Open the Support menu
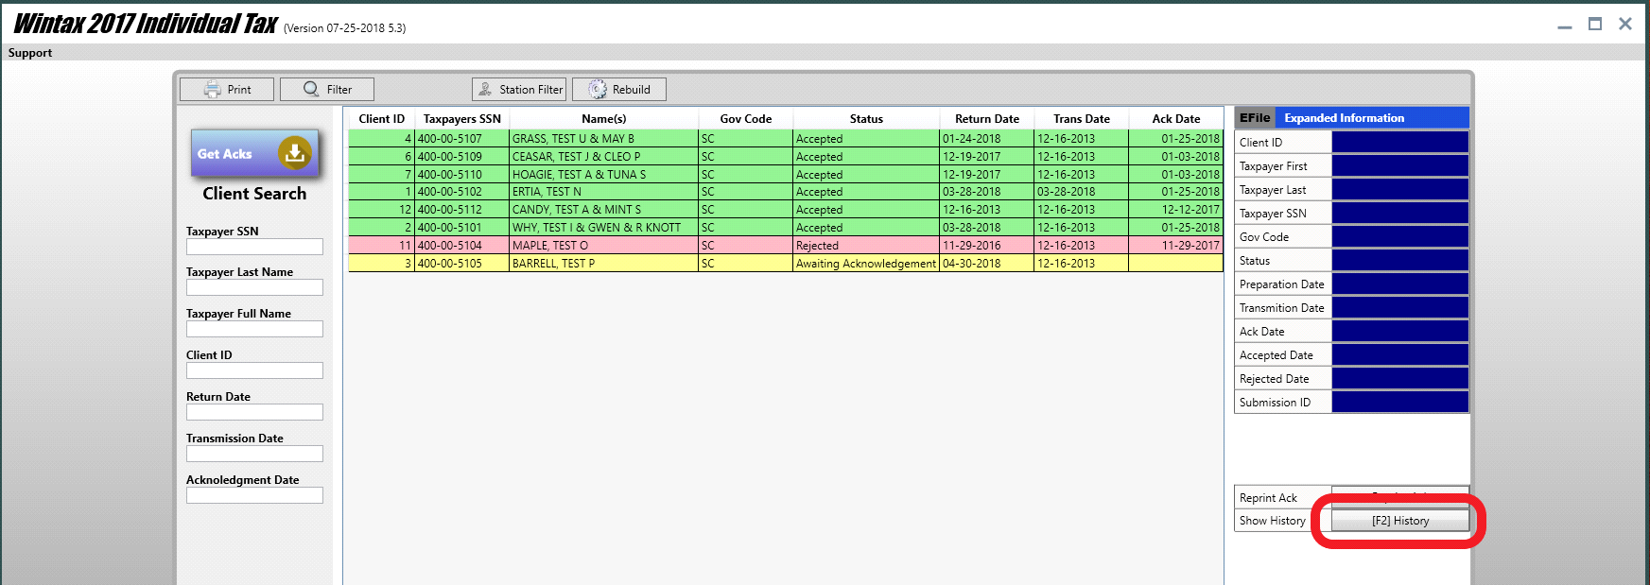 [x=30, y=53]
